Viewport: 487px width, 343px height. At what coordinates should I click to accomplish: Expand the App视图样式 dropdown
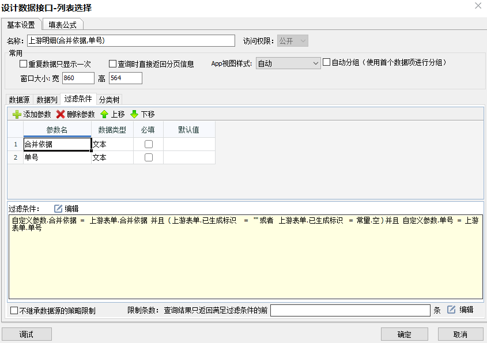point(288,63)
